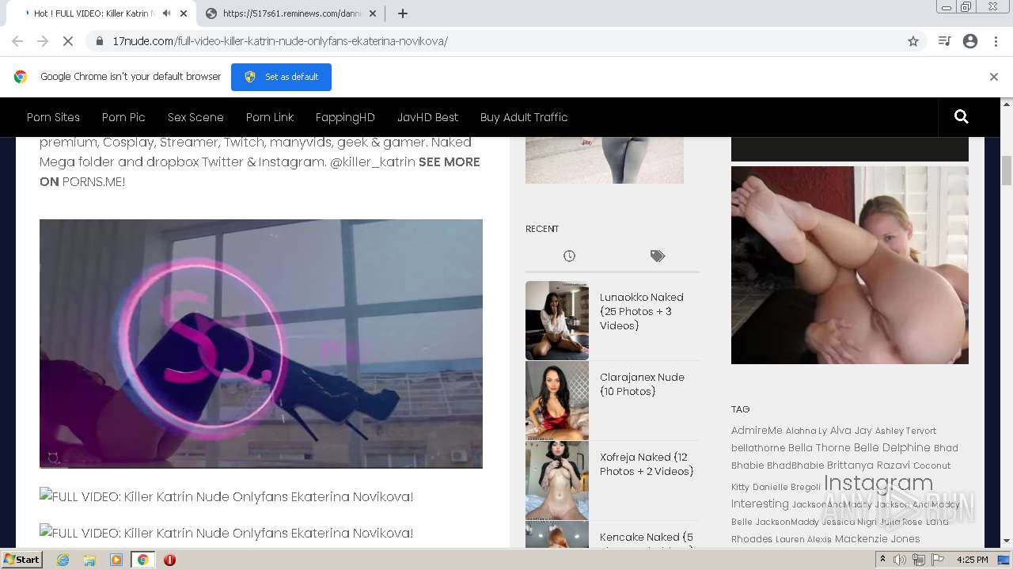The height and width of the screenshot is (570, 1013).
Task: Click the Lunaokko post thumbnail
Action: click(557, 321)
